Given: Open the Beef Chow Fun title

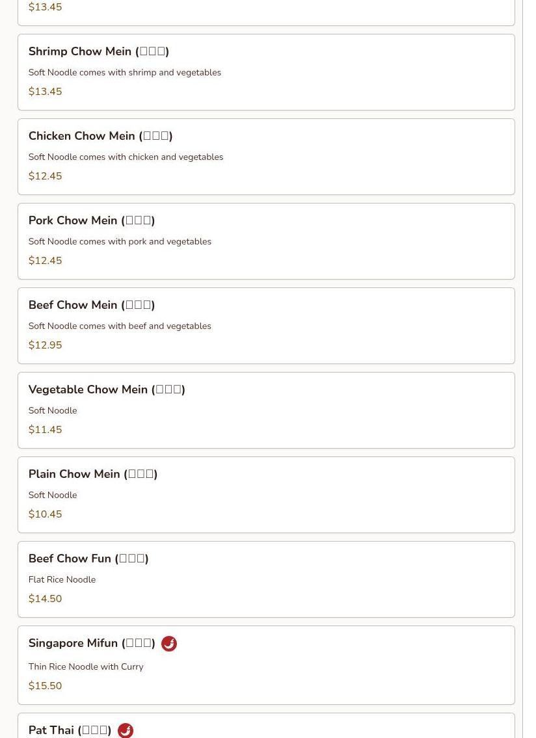Looking at the screenshot, I should click(88, 559).
